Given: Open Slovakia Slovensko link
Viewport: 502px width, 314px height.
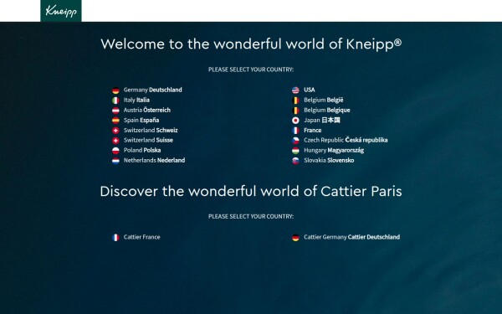Looking at the screenshot, I should 329,160.
